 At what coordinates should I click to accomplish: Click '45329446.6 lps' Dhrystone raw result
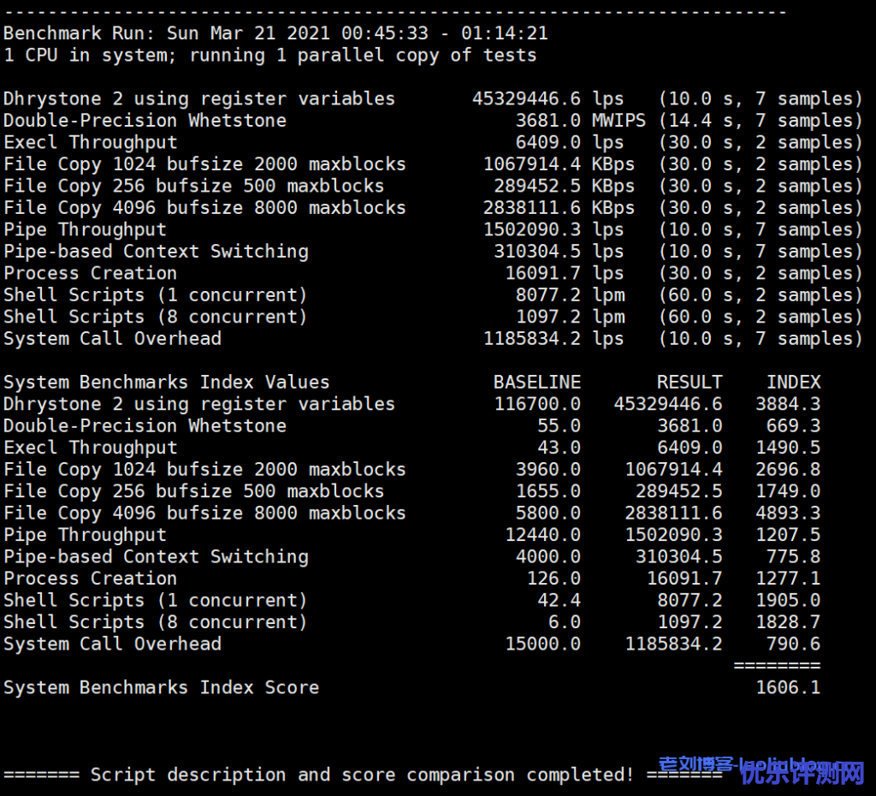point(548,99)
